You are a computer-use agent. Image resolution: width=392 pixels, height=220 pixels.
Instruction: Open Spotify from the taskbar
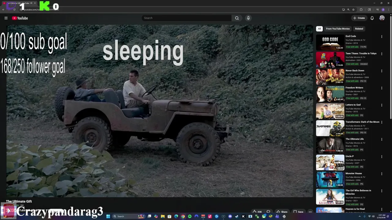click(x=190, y=216)
